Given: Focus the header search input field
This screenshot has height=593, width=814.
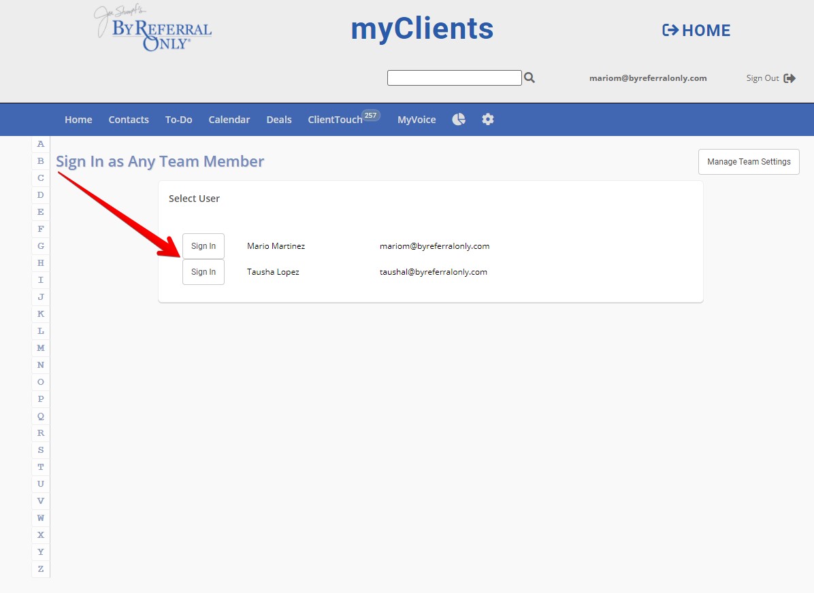Looking at the screenshot, I should (x=454, y=78).
